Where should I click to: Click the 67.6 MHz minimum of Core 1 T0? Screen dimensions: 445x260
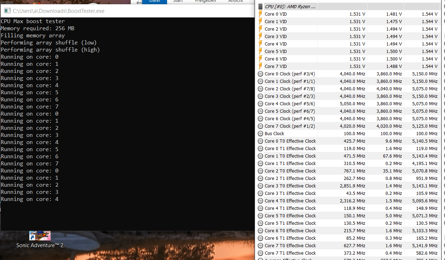[393, 156]
